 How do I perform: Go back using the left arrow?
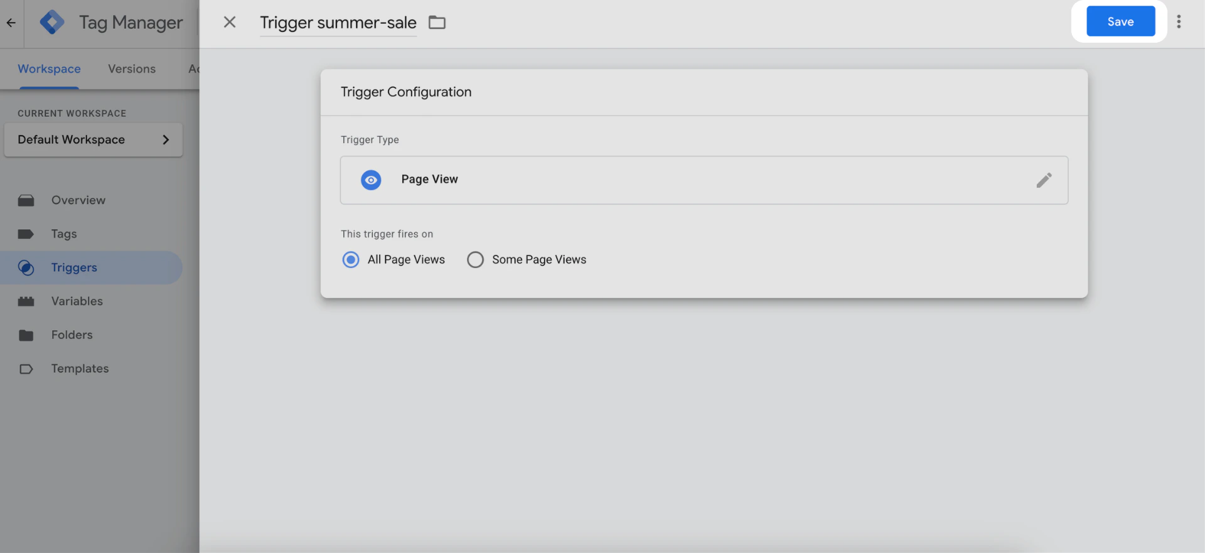pyautogui.click(x=11, y=23)
